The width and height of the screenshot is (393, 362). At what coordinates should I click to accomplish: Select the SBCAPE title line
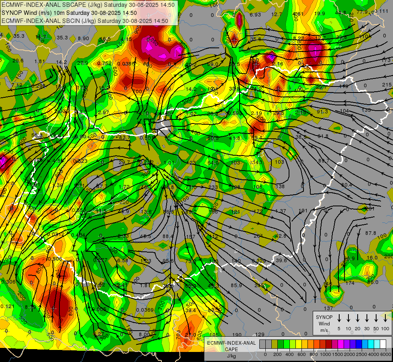click(88, 5)
